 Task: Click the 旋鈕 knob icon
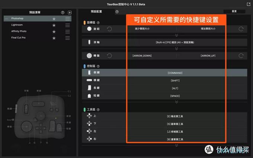89,29
